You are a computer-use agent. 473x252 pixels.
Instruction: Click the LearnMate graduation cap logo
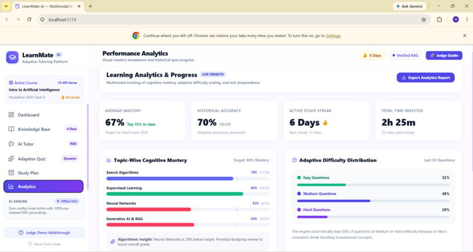coord(12,57)
